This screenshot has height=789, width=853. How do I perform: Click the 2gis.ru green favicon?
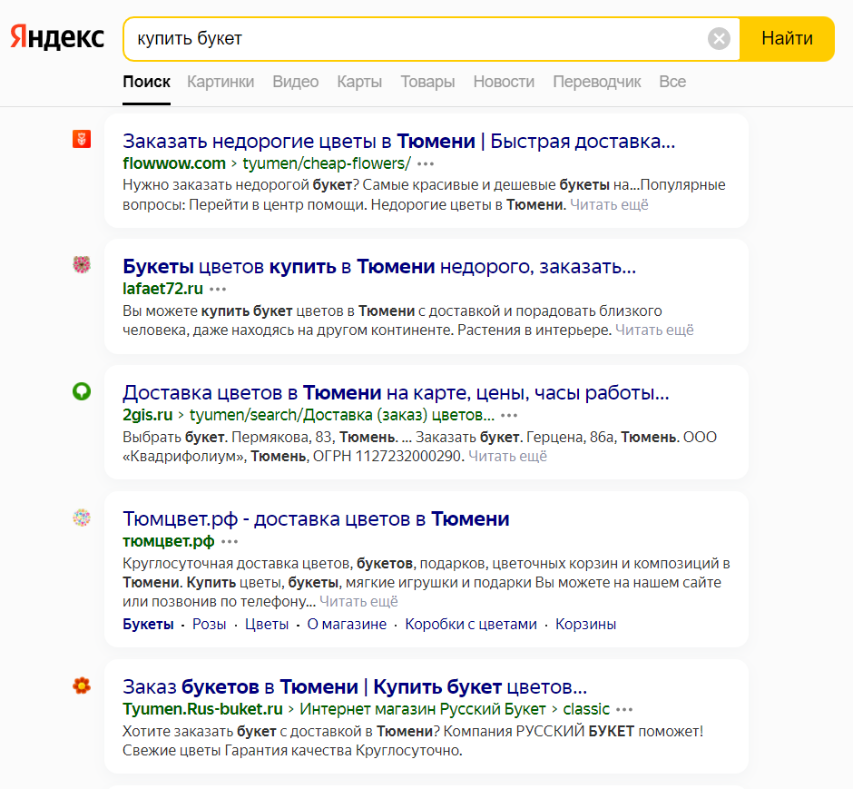coord(82,391)
